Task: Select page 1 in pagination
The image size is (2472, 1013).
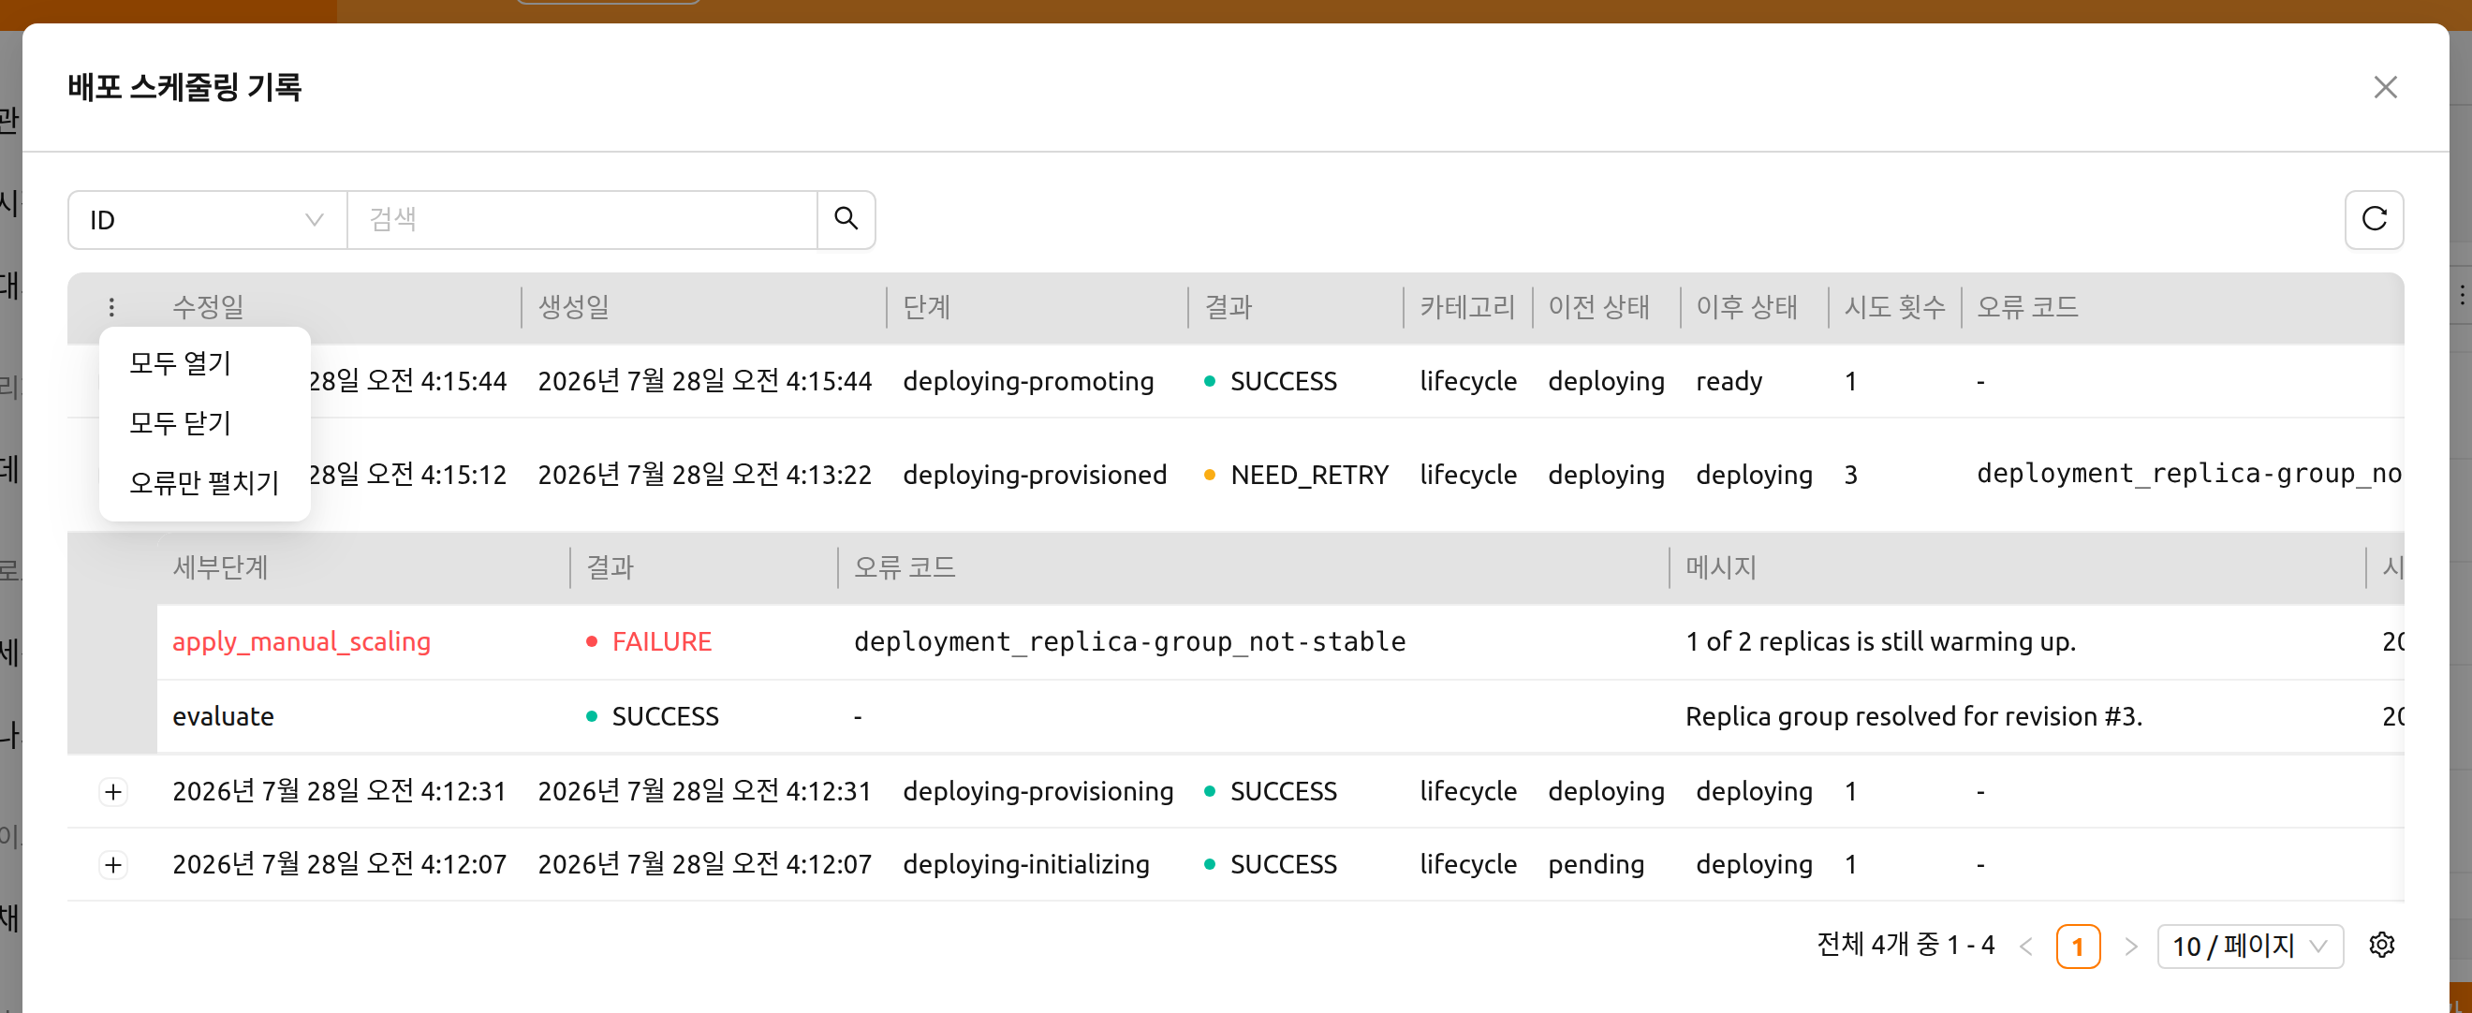Action: [x=2078, y=947]
